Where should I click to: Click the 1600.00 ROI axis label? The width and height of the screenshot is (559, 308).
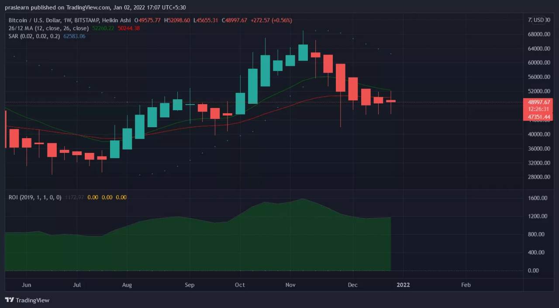(538, 198)
